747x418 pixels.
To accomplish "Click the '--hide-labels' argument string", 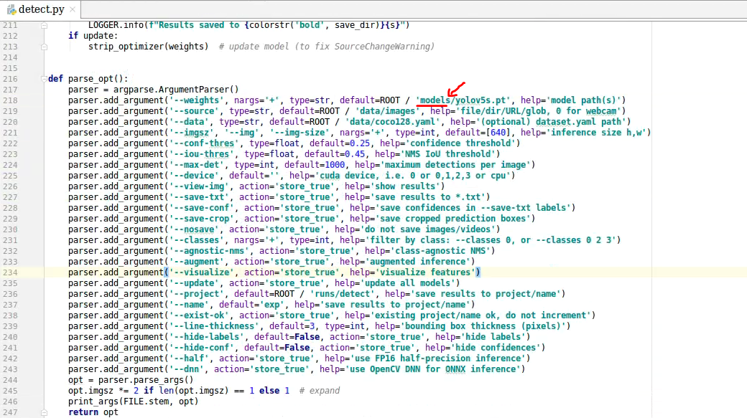I will click(x=206, y=337).
